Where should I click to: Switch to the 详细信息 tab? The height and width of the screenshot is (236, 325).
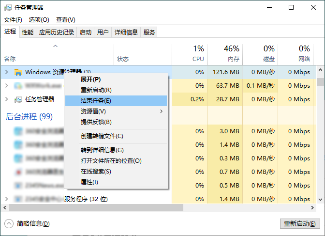point(126,32)
